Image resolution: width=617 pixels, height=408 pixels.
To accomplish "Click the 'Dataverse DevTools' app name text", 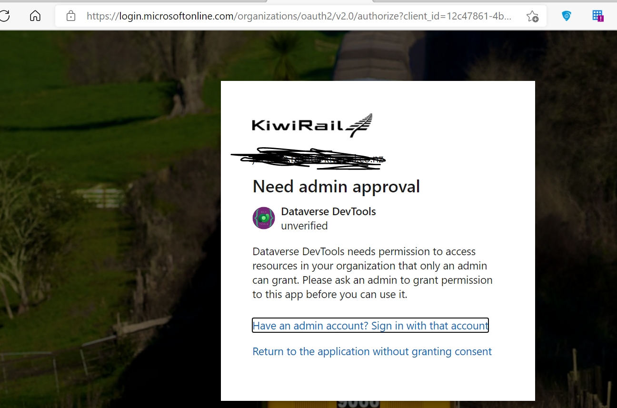I will [x=328, y=211].
